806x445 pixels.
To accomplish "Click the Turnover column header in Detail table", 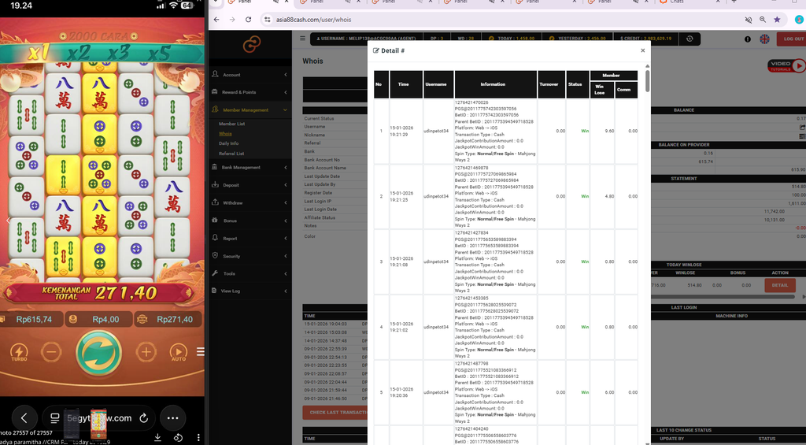I will tap(552, 84).
